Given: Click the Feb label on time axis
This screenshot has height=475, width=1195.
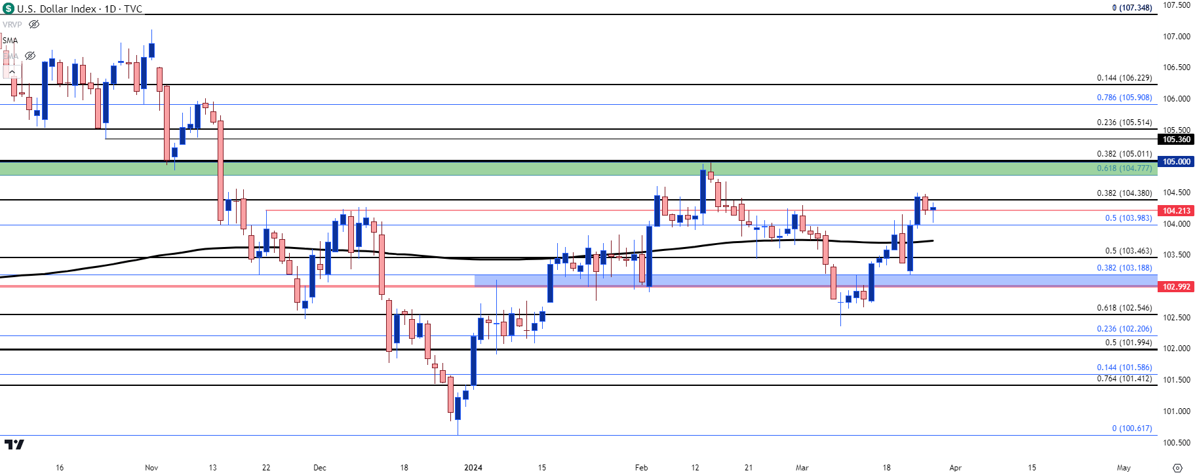Looking at the screenshot, I should [x=641, y=467].
